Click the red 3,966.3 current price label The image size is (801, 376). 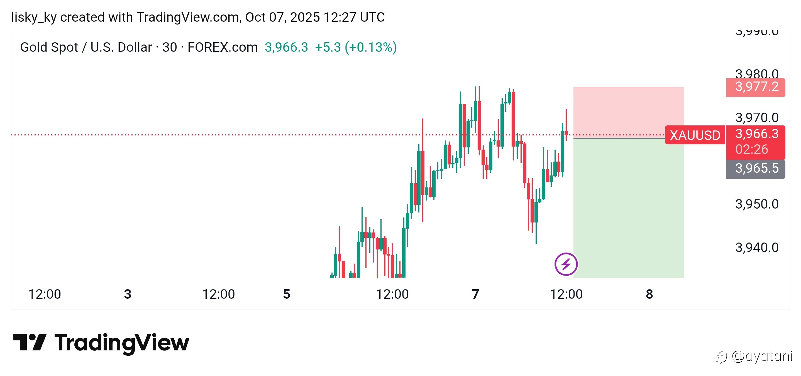coord(756,134)
